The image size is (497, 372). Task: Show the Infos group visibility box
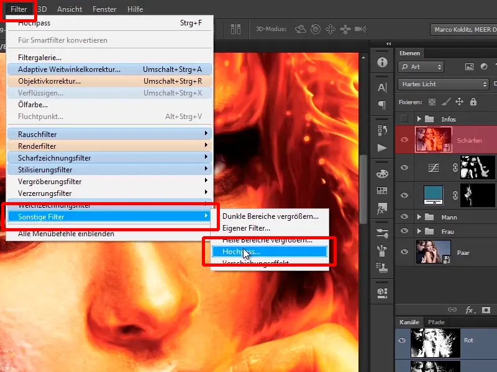click(404, 118)
